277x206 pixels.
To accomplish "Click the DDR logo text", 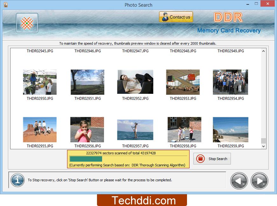I will (228, 17).
